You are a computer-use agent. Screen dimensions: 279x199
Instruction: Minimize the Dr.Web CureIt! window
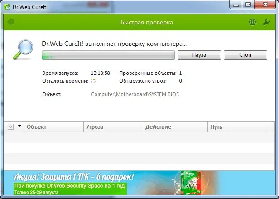pos(236,5)
